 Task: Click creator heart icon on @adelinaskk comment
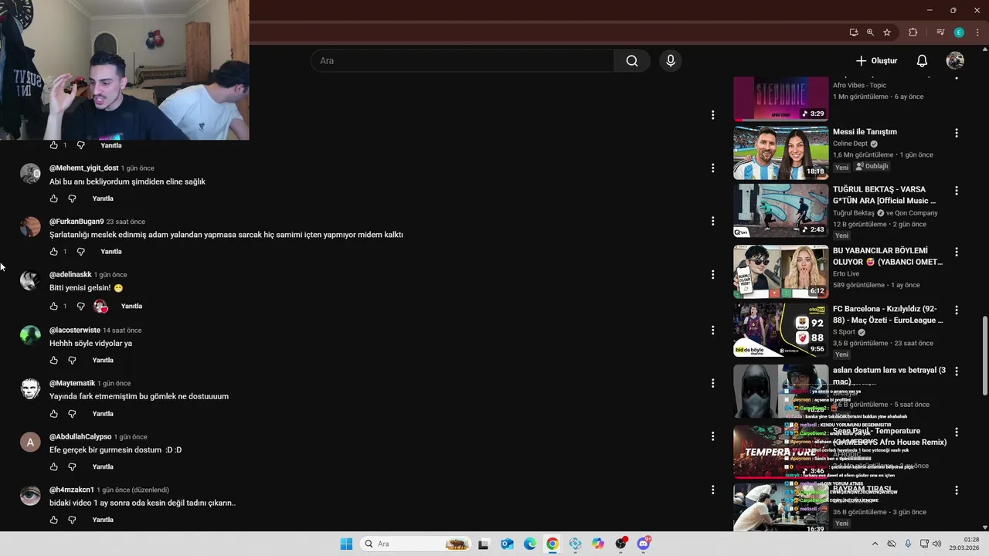coord(100,307)
